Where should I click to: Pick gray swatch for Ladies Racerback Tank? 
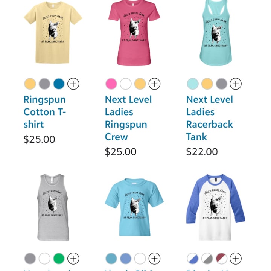[221, 84]
